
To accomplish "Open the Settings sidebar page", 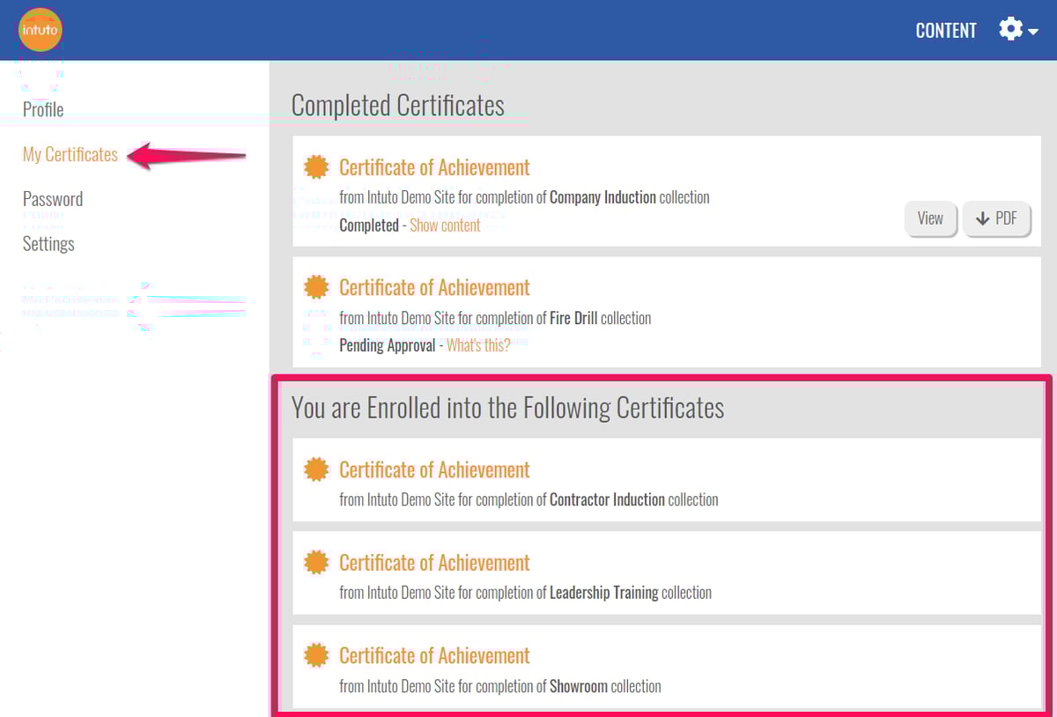I will (x=48, y=243).
